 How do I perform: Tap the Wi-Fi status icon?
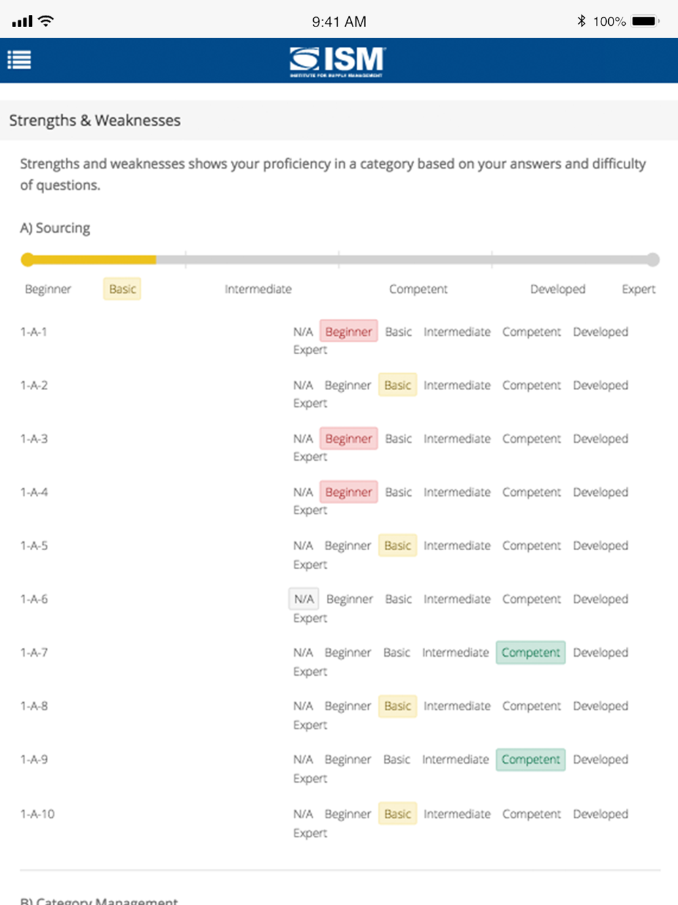[46, 21]
